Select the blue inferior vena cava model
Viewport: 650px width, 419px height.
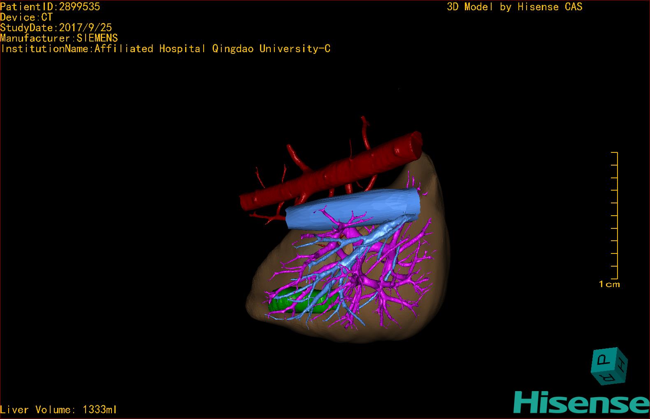tap(353, 209)
